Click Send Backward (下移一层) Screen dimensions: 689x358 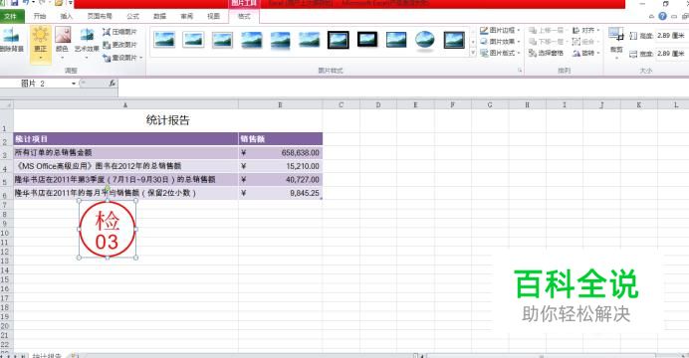point(548,42)
